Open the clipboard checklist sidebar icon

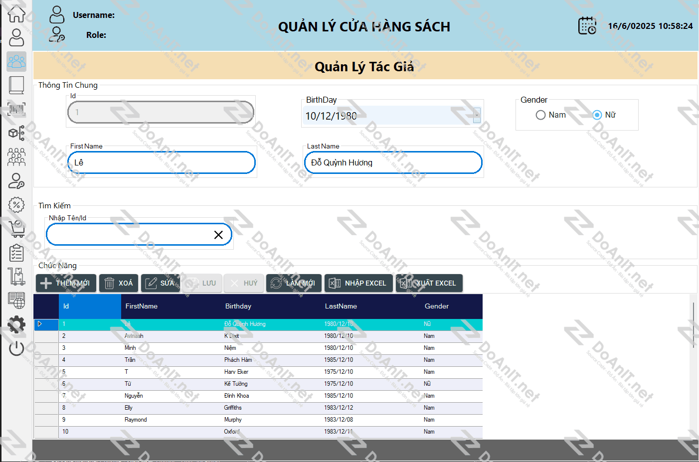coord(16,253)
